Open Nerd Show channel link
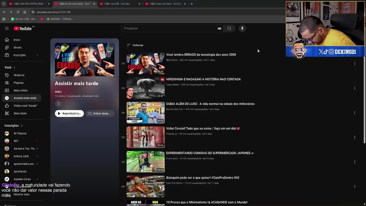Viewport: 366px width, 206px height. tap(172, 60)
